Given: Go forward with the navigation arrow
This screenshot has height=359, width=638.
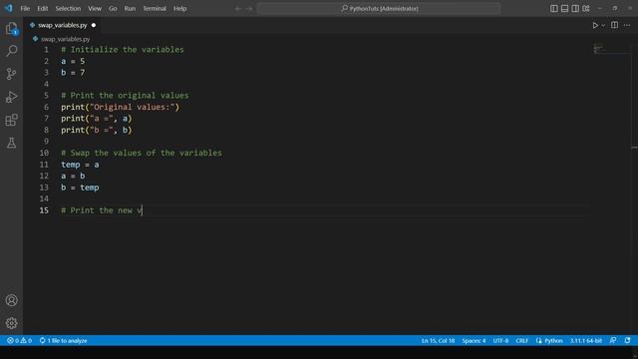Looking at the screenshot, I should point(249,9).
